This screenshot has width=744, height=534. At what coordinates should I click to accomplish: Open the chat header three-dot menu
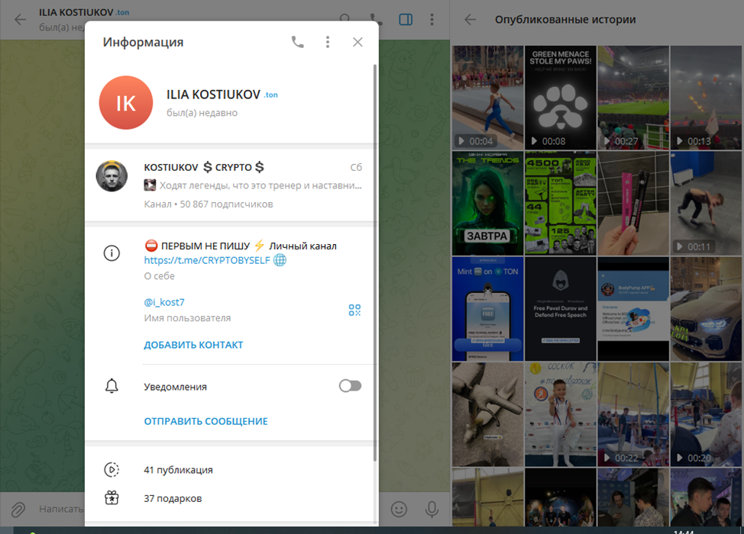432,19
